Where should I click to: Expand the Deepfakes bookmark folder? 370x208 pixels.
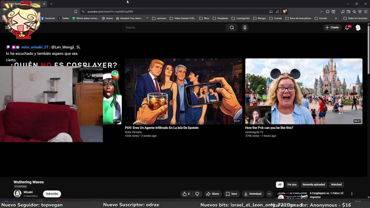pyautogui.click(x=220, y=18)
